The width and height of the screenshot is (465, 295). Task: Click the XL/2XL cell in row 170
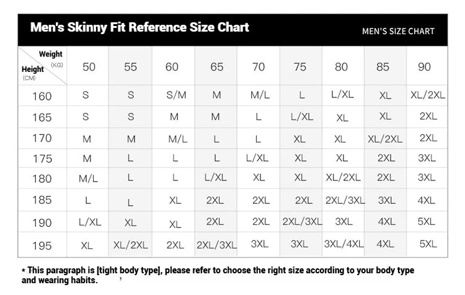point(385,139)
